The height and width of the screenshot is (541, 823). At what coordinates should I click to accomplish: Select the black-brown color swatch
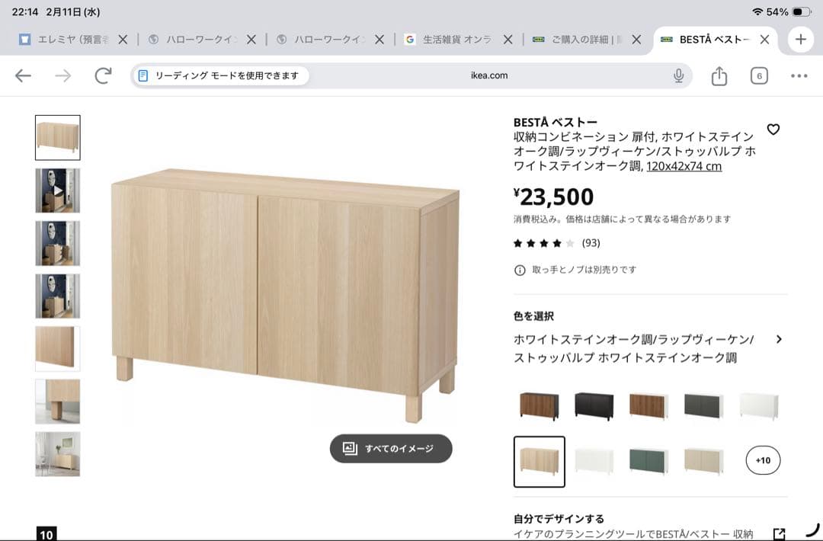tap(594, 406)
